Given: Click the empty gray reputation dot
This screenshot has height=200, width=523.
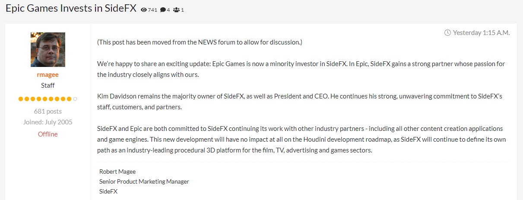Looking at the screenshot, I should [75, 99].
